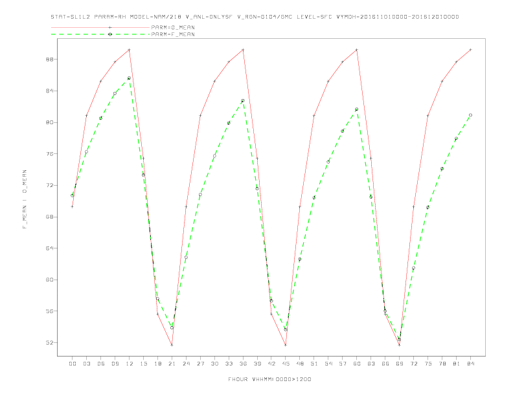Click the FHOUR VHHMM:0000>1200 x-axis label

[269, 379]
